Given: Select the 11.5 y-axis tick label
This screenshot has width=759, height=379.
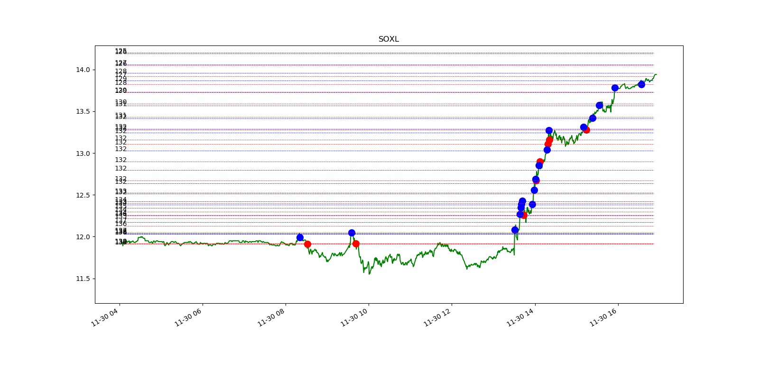Looking at the screenshot, I should pyautogui.click(x=83, y=279).
